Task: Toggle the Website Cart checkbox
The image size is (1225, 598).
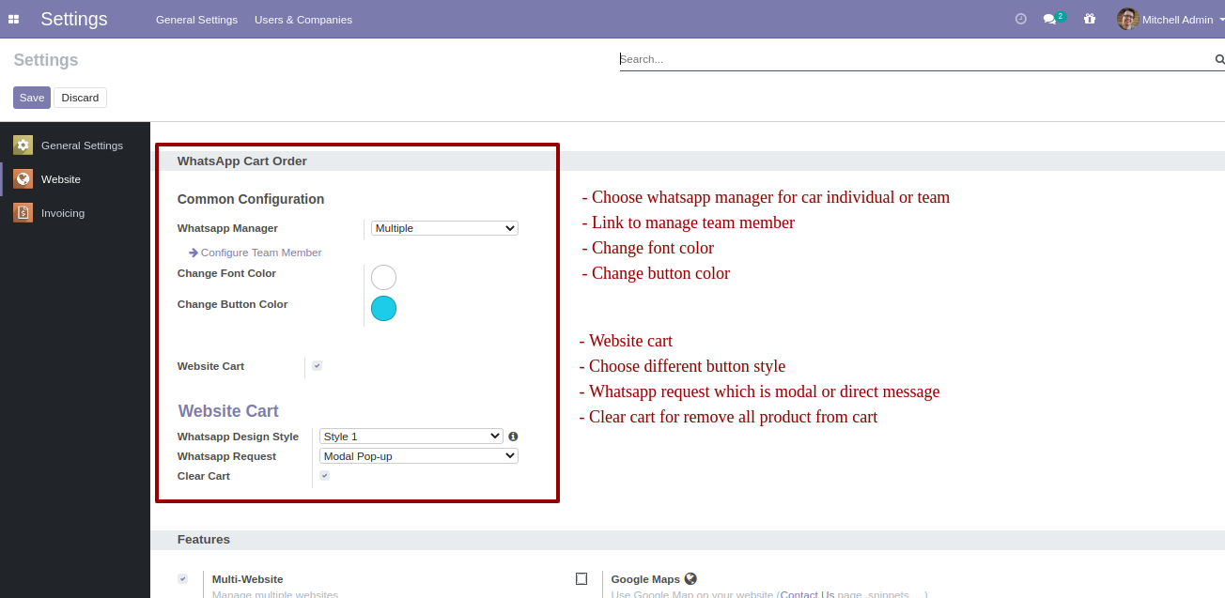Action: (318, 366)
